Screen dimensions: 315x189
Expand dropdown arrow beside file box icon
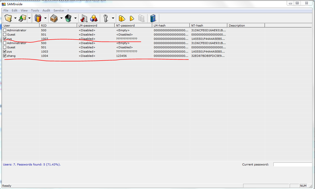click(61, 18)
